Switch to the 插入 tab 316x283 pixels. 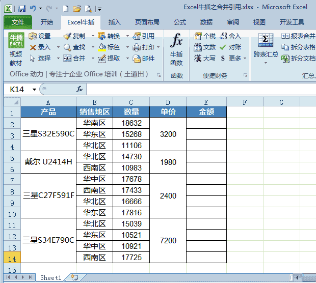115,22
